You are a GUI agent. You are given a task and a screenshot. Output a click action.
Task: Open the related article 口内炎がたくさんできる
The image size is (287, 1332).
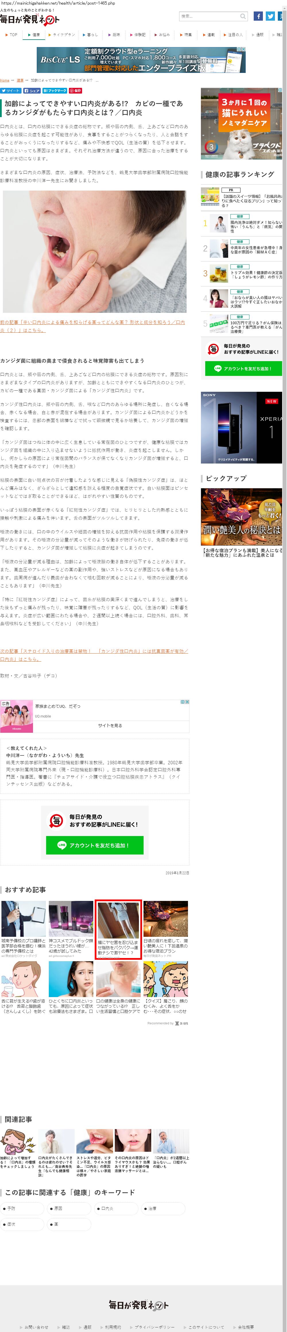[x=56, y=1153]
